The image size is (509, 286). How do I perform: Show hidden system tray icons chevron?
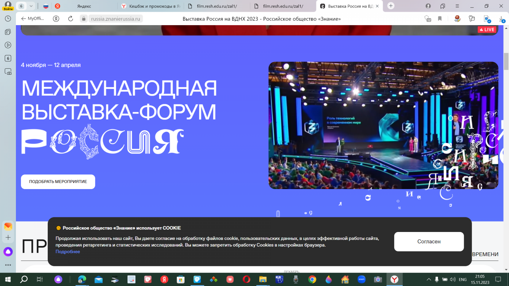click(429, 280)
